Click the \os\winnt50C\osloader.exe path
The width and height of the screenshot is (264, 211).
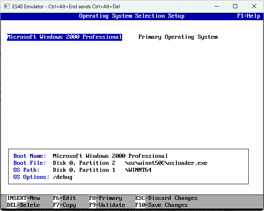pos(166,163)
